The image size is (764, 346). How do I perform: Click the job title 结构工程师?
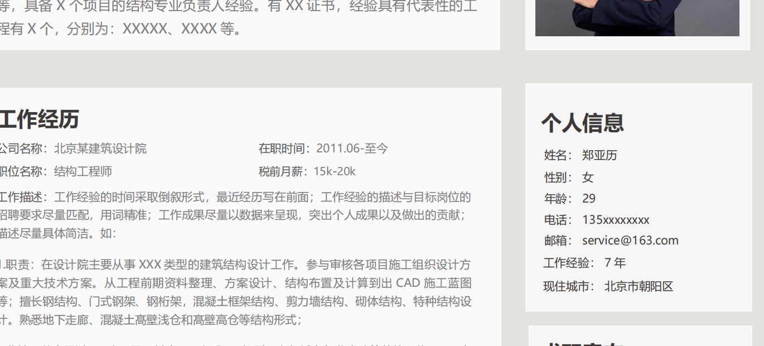click(x=83, y=171)
